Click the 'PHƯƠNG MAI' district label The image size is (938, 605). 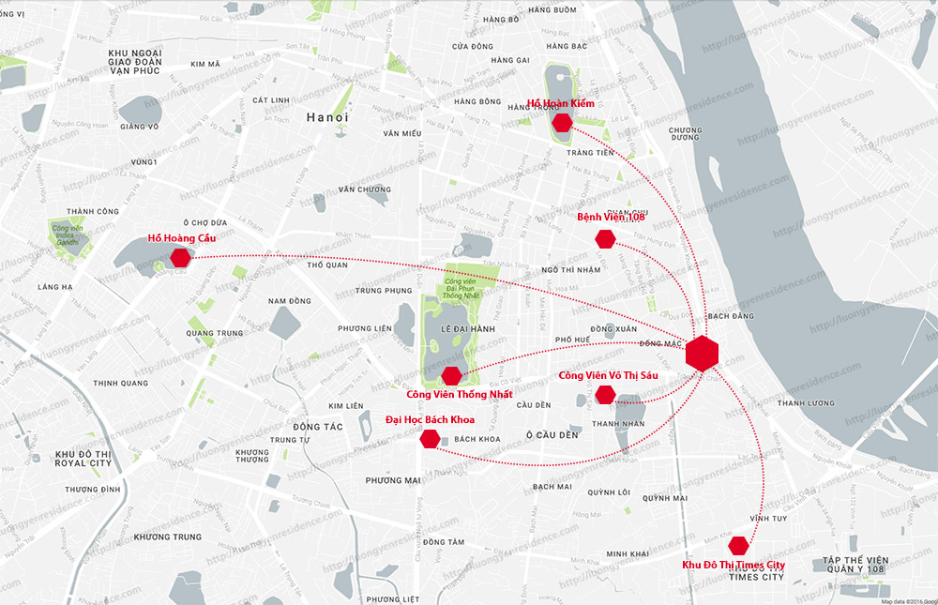(x=393, y=480)
